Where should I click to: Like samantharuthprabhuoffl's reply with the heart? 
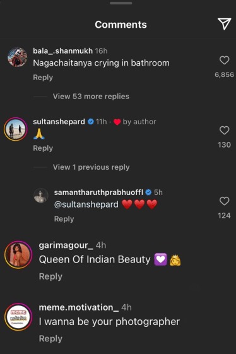pyautogui.click(x=224, y=201)
